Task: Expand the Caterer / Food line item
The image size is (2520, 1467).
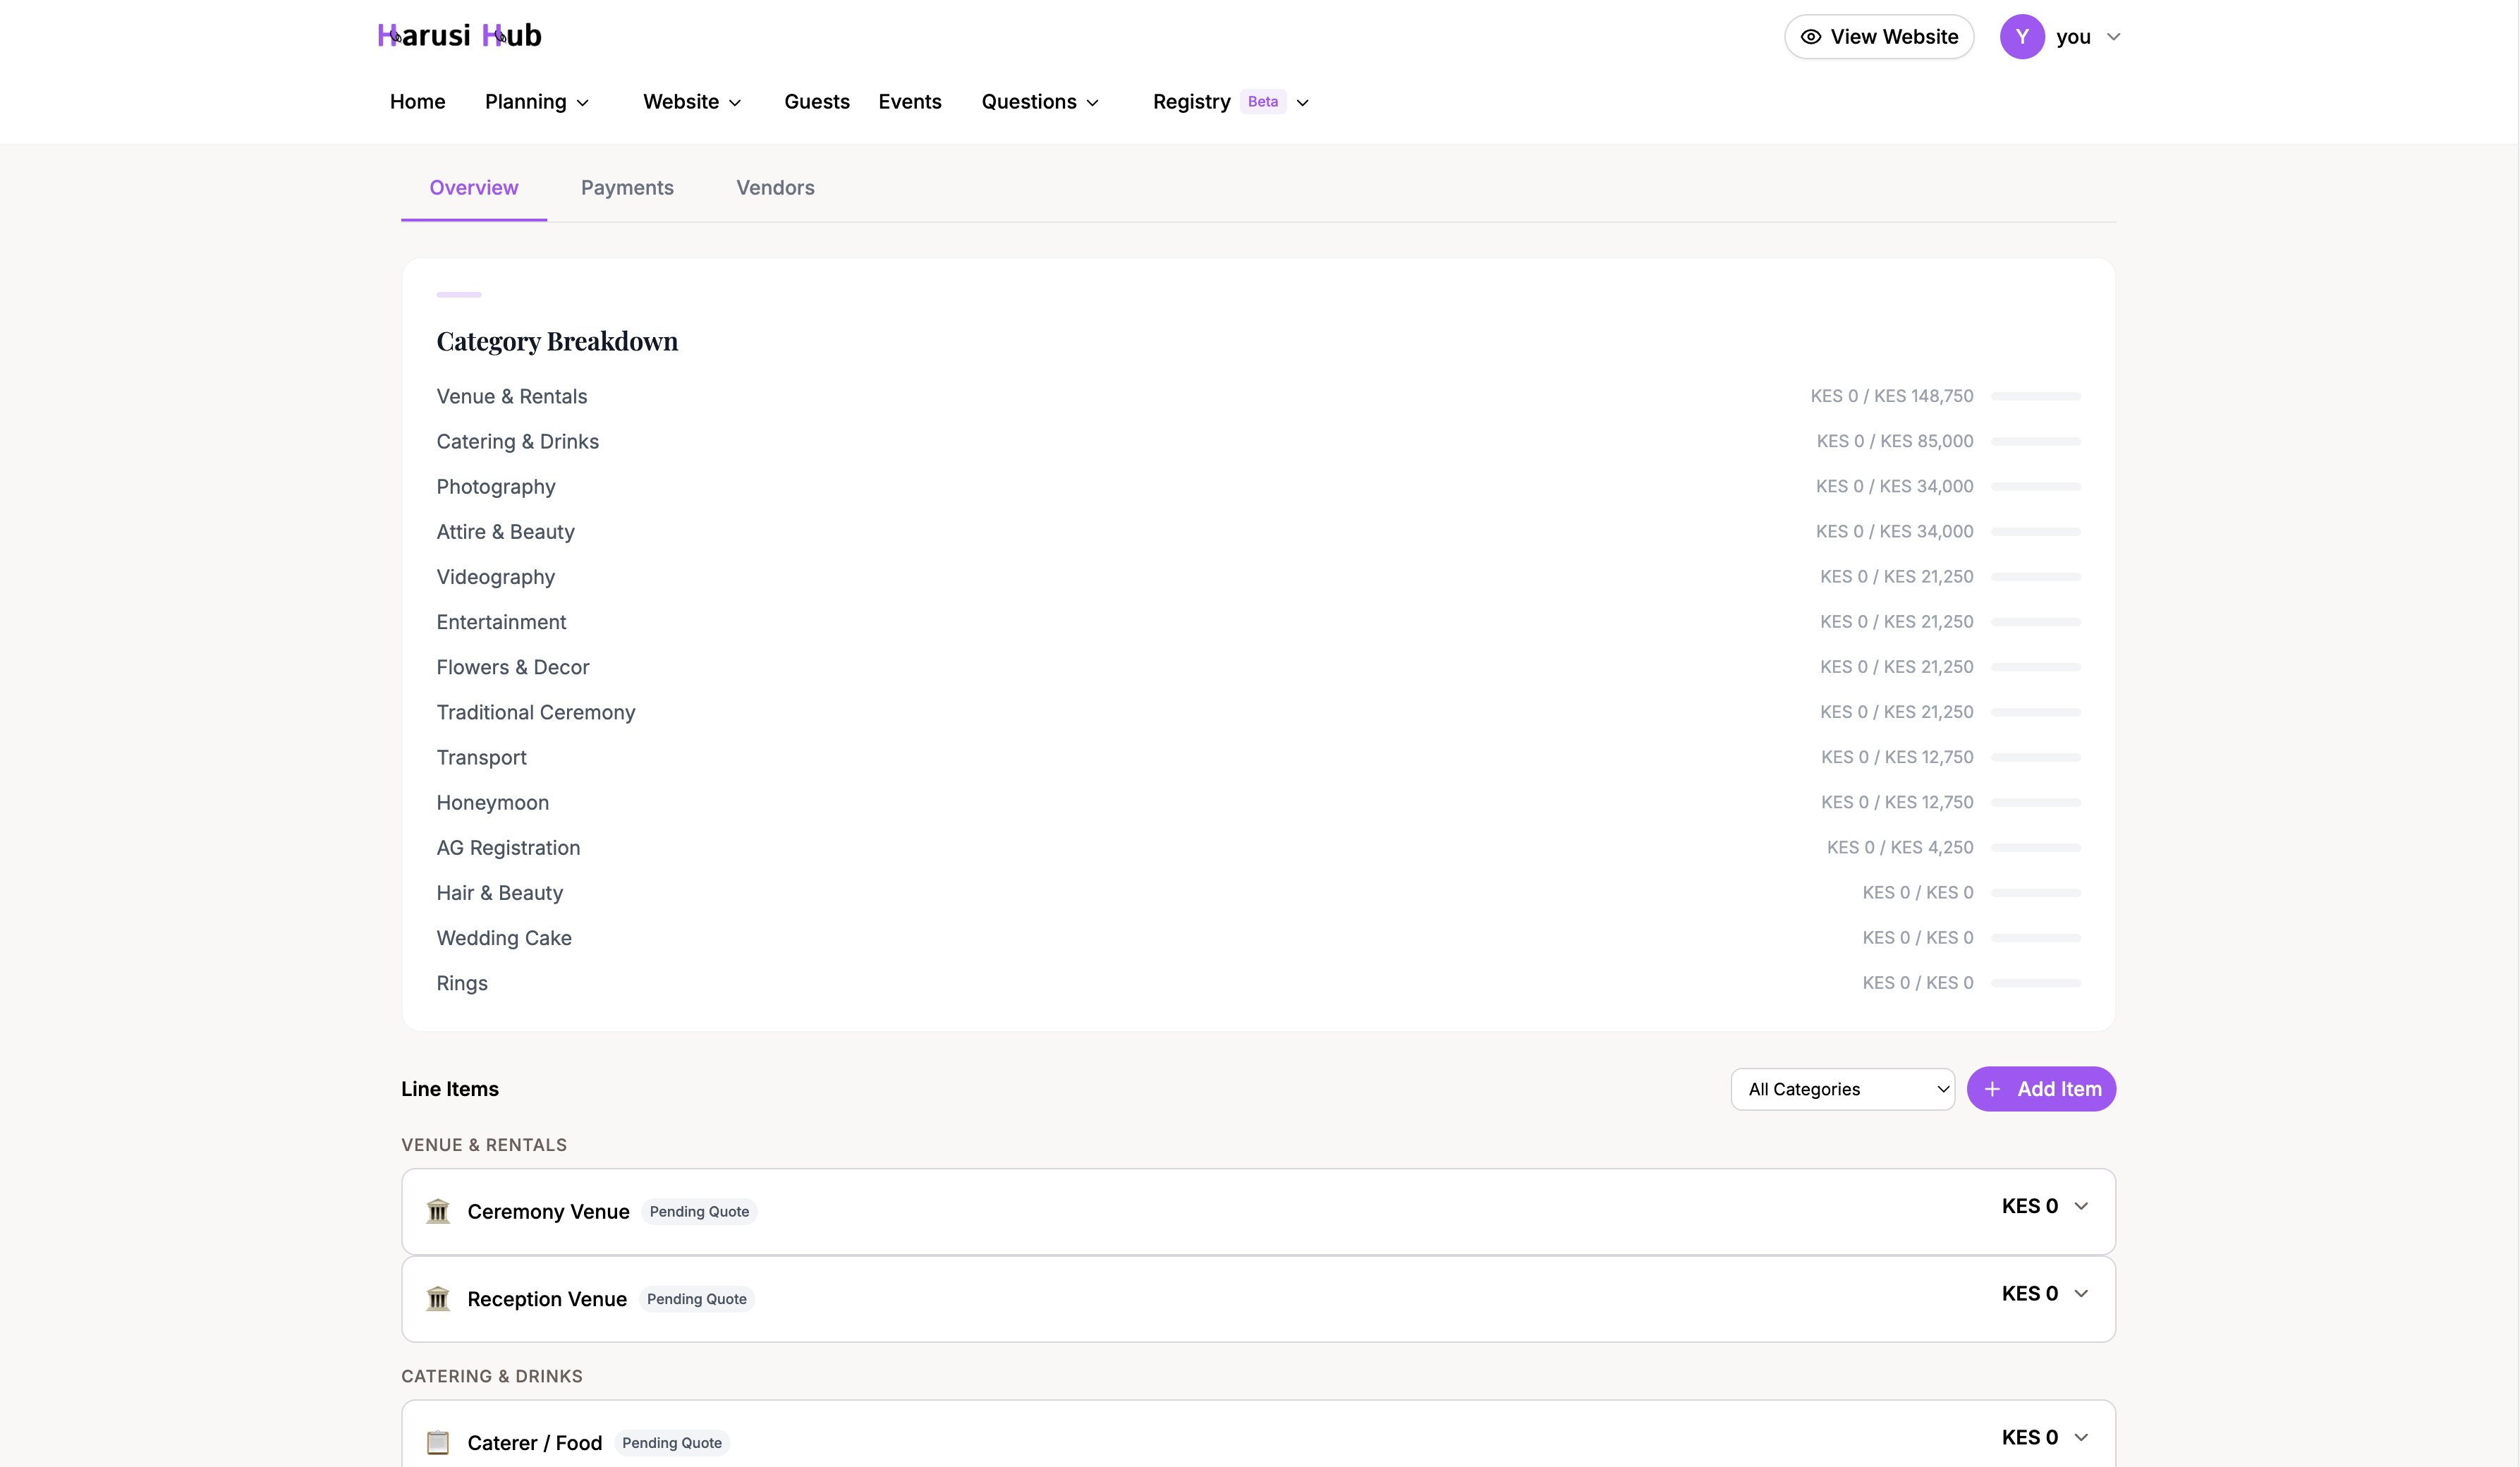Action: point(2083,1437)
